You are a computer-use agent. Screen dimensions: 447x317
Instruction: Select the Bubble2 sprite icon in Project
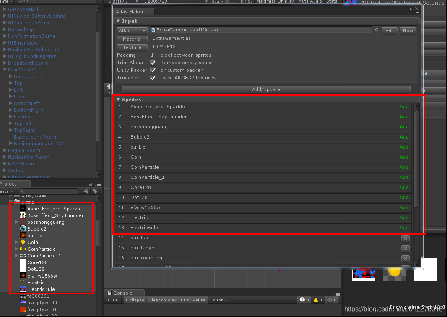tap(23, 228)
